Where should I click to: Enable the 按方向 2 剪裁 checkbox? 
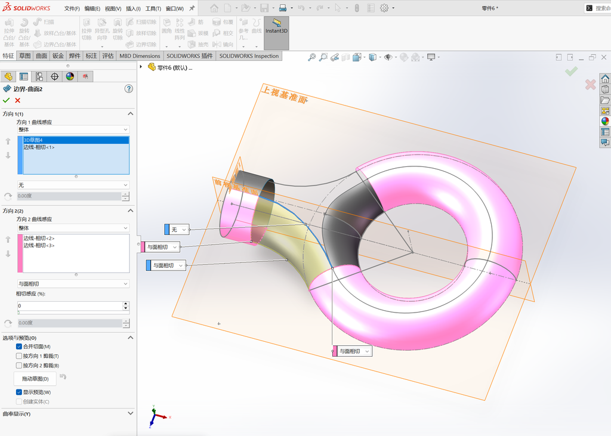[18, 366]
